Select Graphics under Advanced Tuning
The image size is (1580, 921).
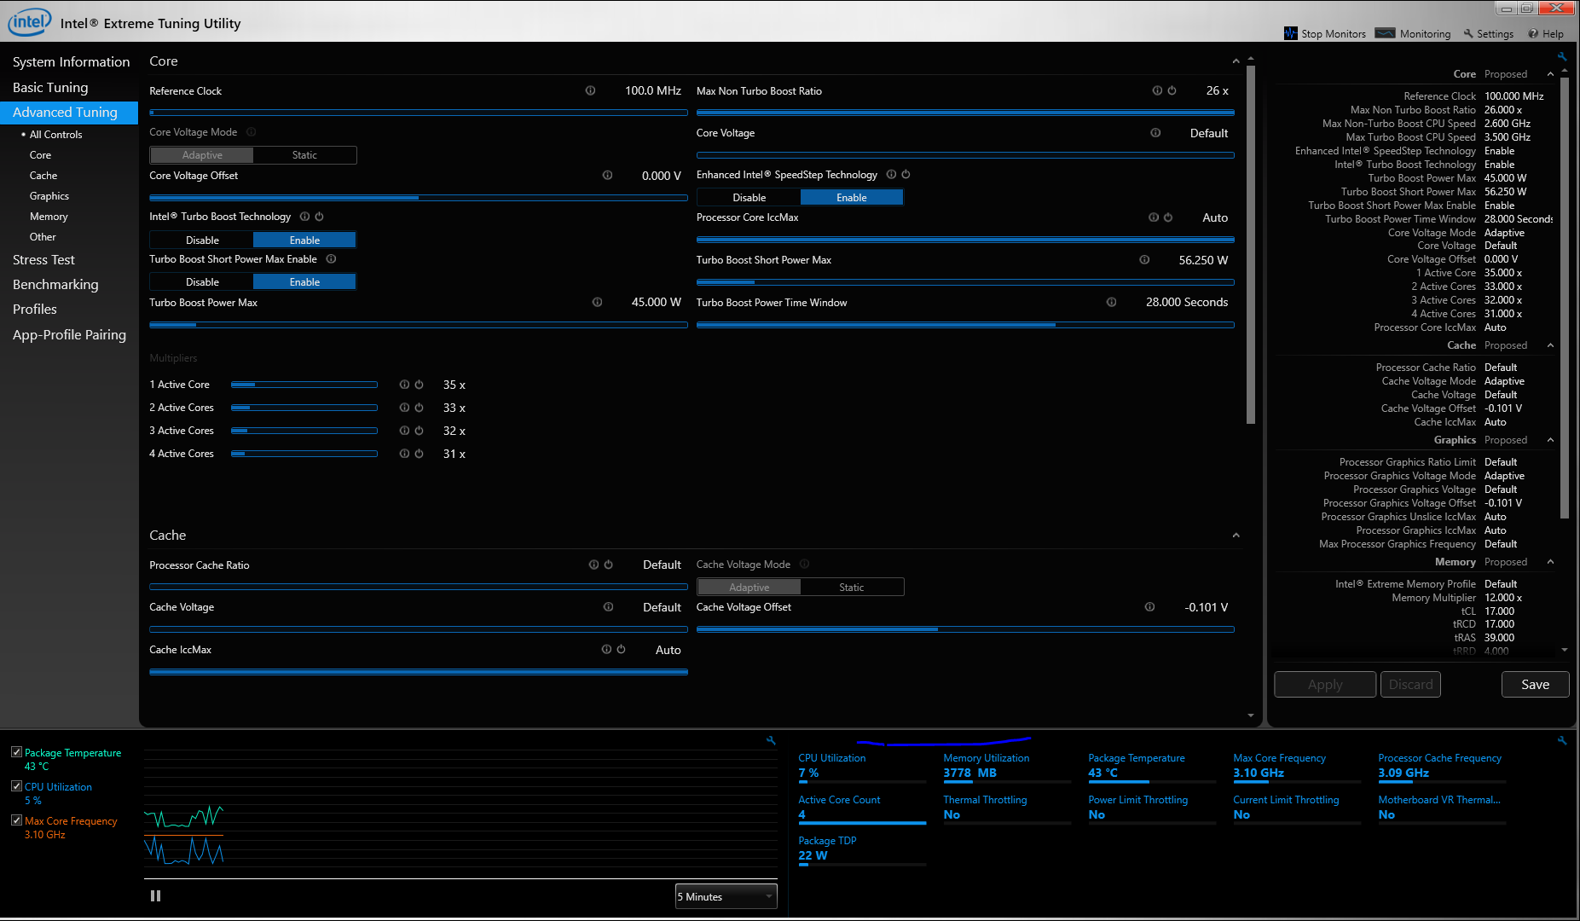[x=49, y=196]
